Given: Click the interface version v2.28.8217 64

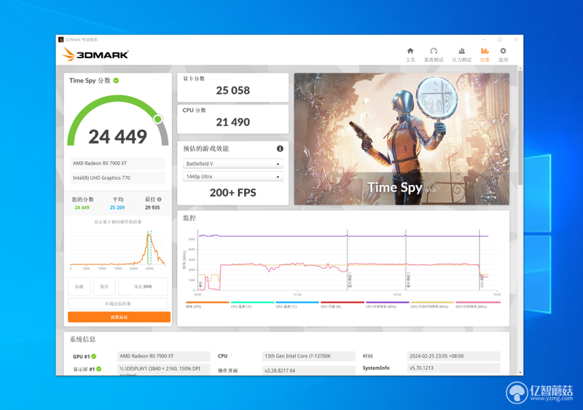Looking at the screenshot, I should [x=308, y=370].
